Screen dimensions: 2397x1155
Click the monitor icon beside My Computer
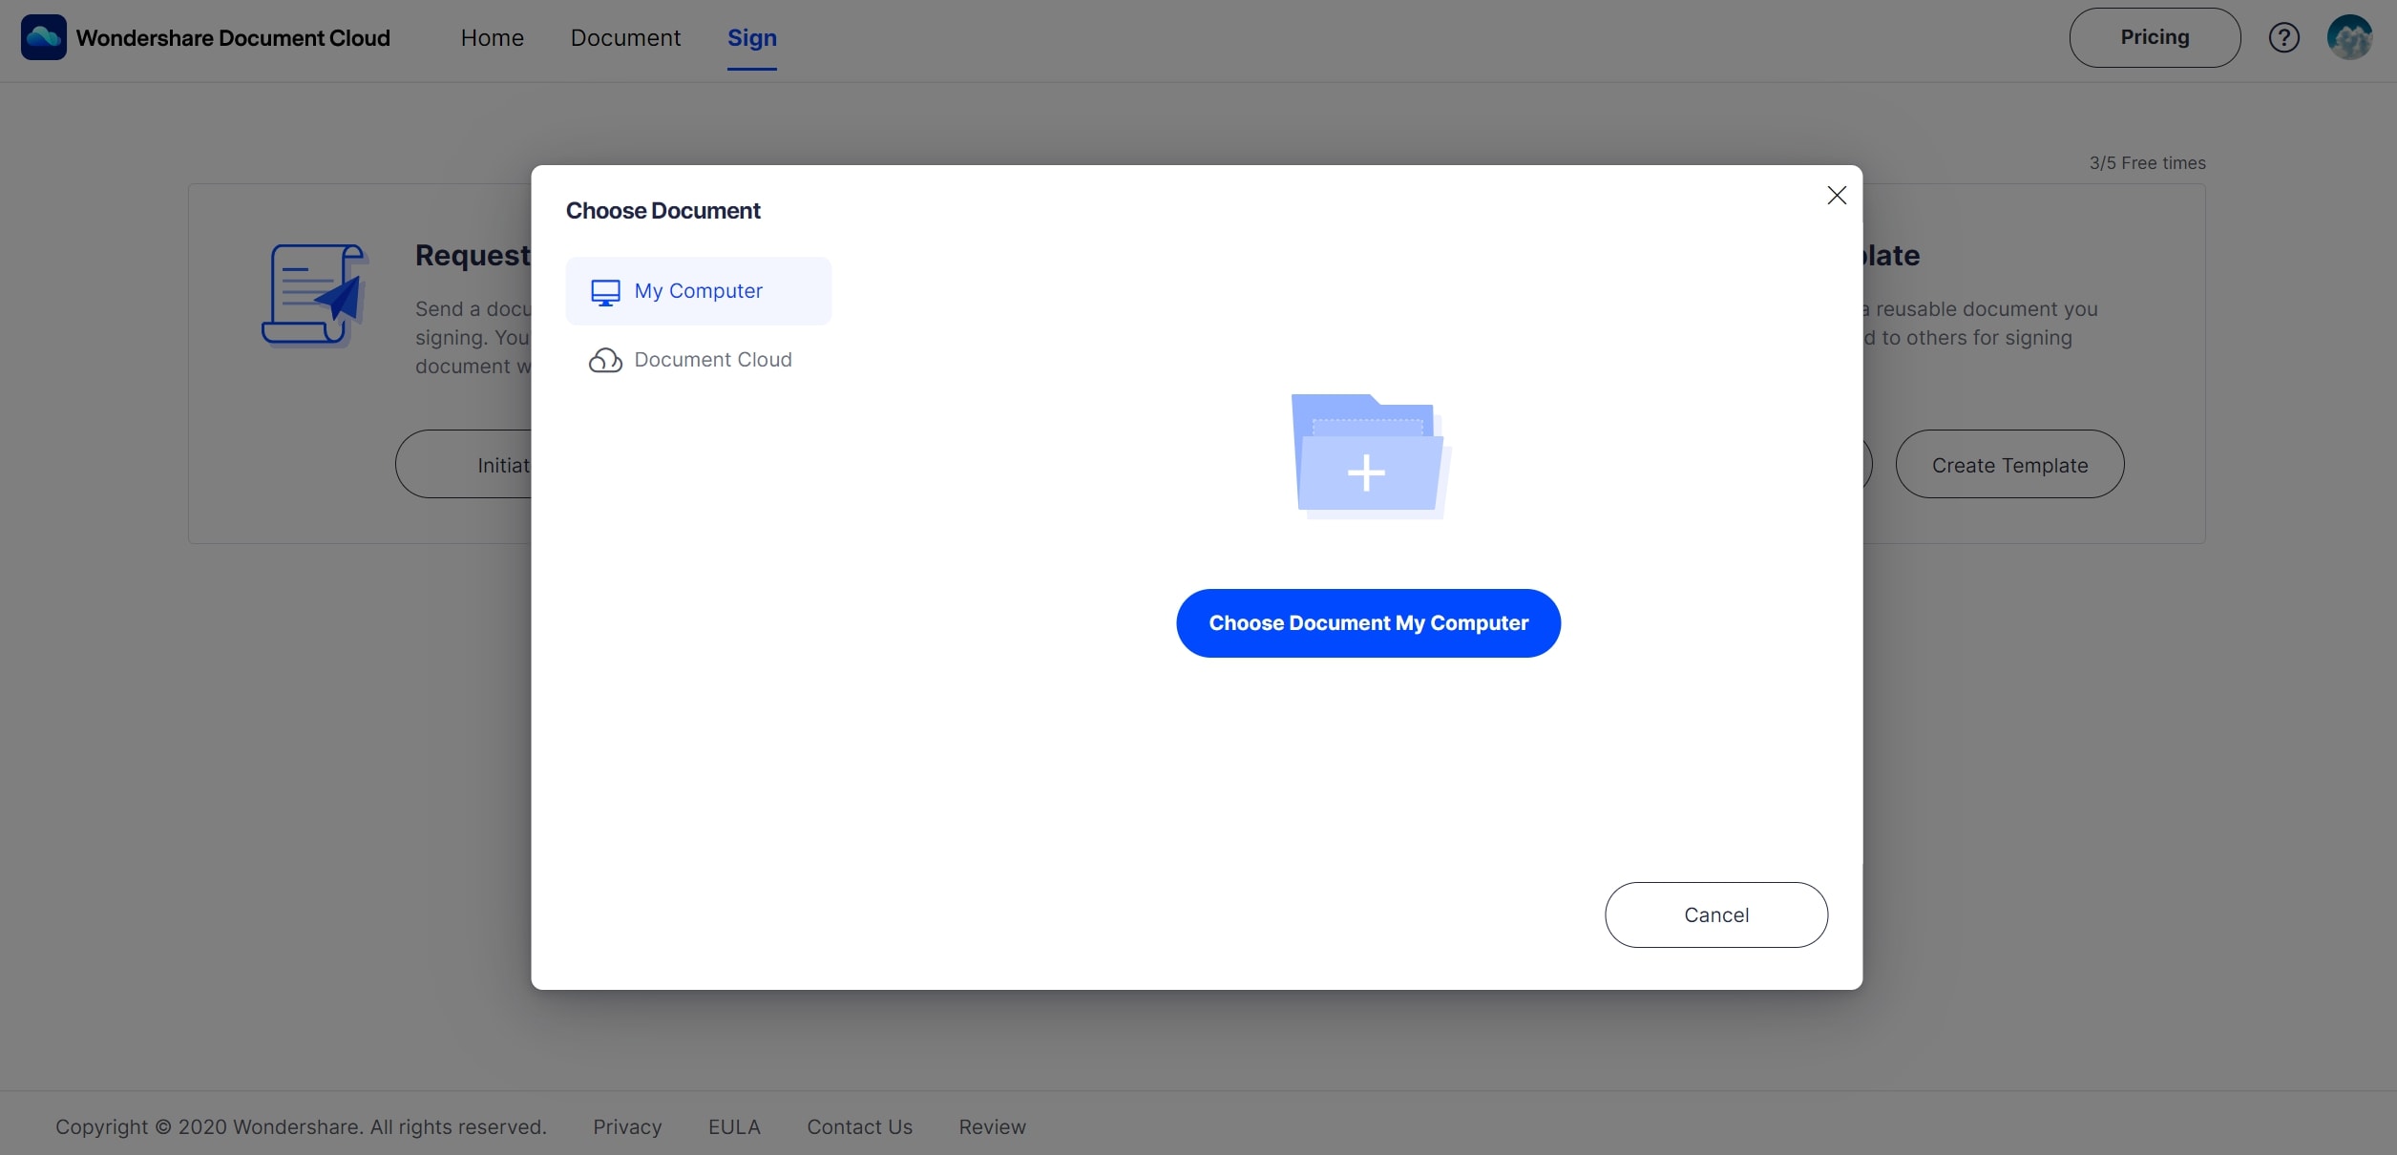coord(605,292)
